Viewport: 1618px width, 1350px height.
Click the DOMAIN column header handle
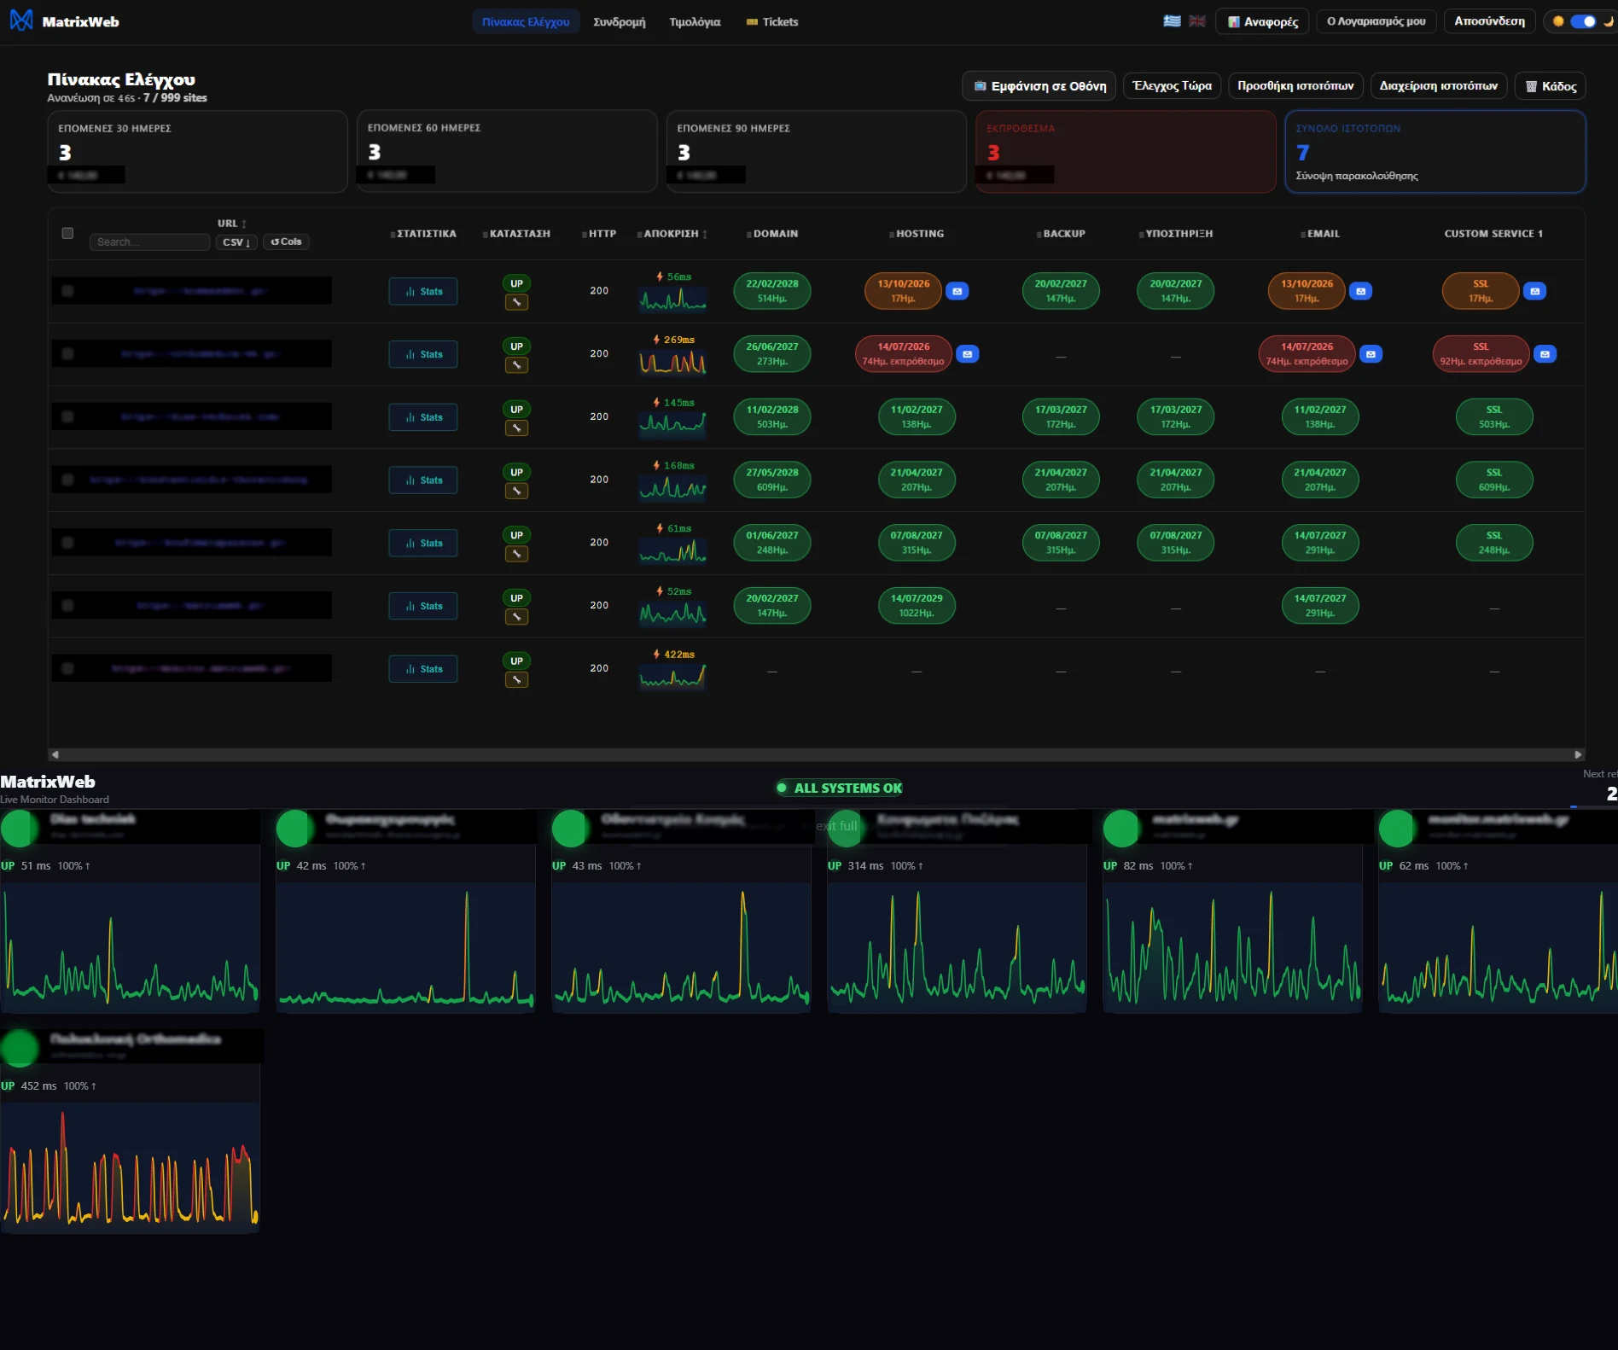(x=748, y=234)
